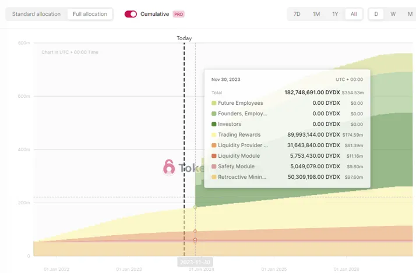Select the Full allocation tab
Screen dimensions: 416x273
[90, 14]
